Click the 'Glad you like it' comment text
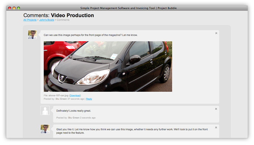This screenshot has width=254, height=145. 132,131
